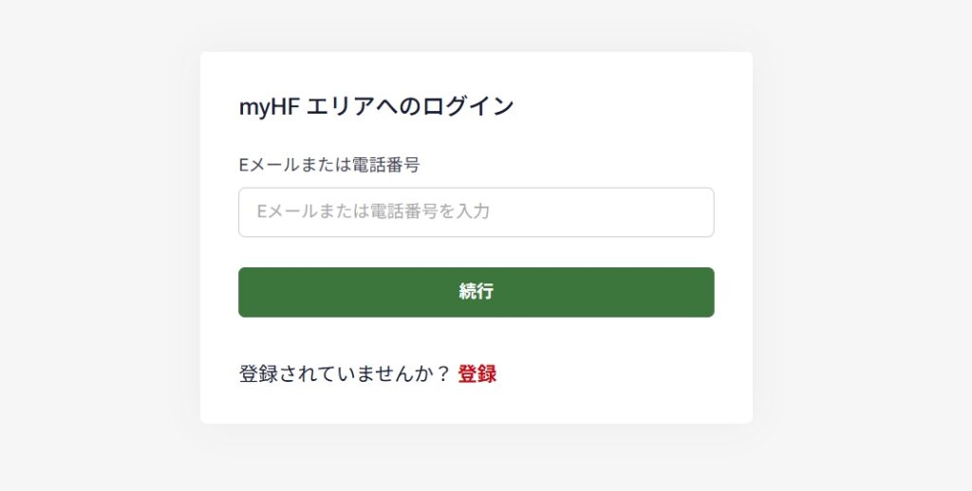
Task: Select the login page title text
Action: [376, 106]
